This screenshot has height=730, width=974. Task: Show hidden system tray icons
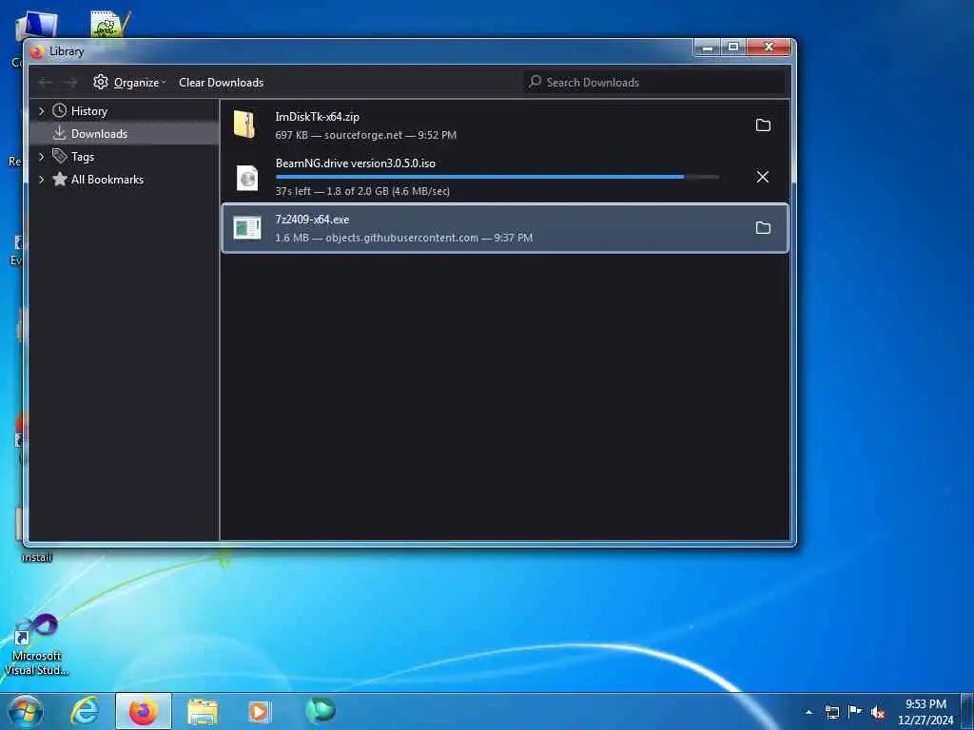(808, 712)
